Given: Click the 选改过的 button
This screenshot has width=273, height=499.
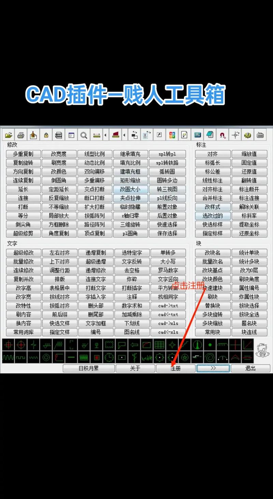Looking at the screenshot, I should [x=212, y=216].
